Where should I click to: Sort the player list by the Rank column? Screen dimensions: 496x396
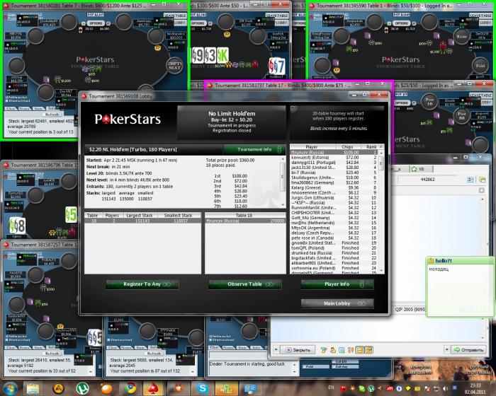coord(372,147)
